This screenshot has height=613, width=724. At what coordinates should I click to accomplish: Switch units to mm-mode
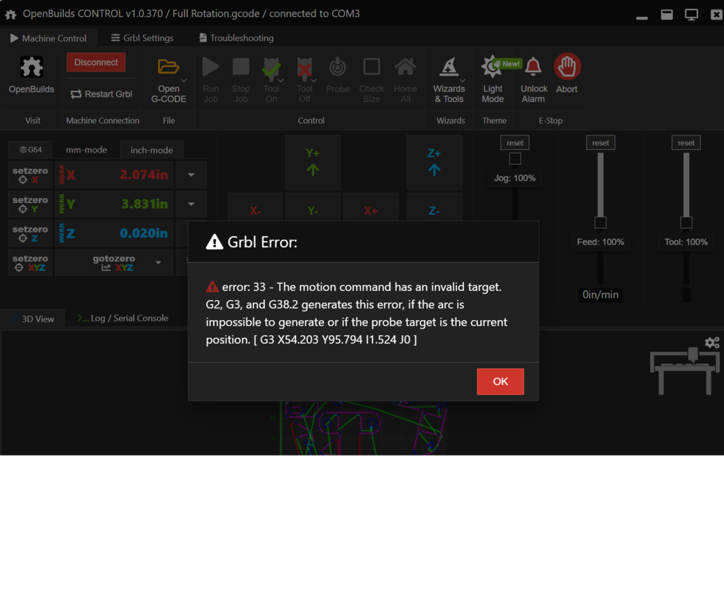point(86,150)
